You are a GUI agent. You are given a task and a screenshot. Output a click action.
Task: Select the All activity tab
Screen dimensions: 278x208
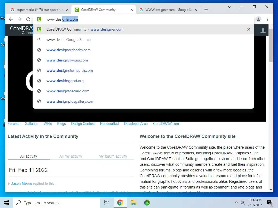pos(29,156)
